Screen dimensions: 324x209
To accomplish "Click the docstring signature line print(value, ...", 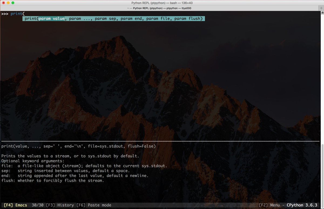I will [x=79, y=146].
